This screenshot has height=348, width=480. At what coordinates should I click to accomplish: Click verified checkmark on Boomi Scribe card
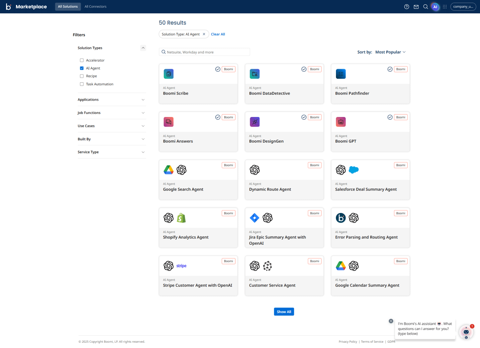tap(218, 69)
